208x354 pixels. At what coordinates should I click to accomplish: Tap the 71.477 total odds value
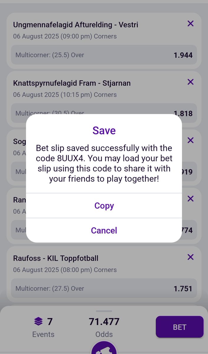(104, 322)
